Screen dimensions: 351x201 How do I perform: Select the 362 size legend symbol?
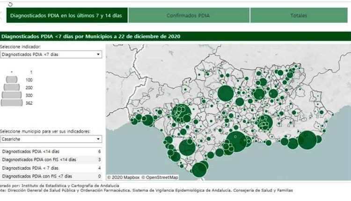pyautogui.click(x=12, y=103)
